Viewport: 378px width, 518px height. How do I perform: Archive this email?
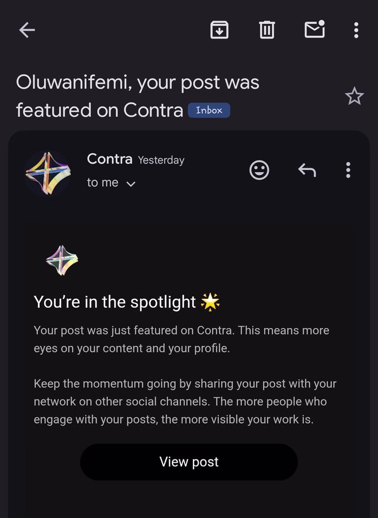(219, 29)
